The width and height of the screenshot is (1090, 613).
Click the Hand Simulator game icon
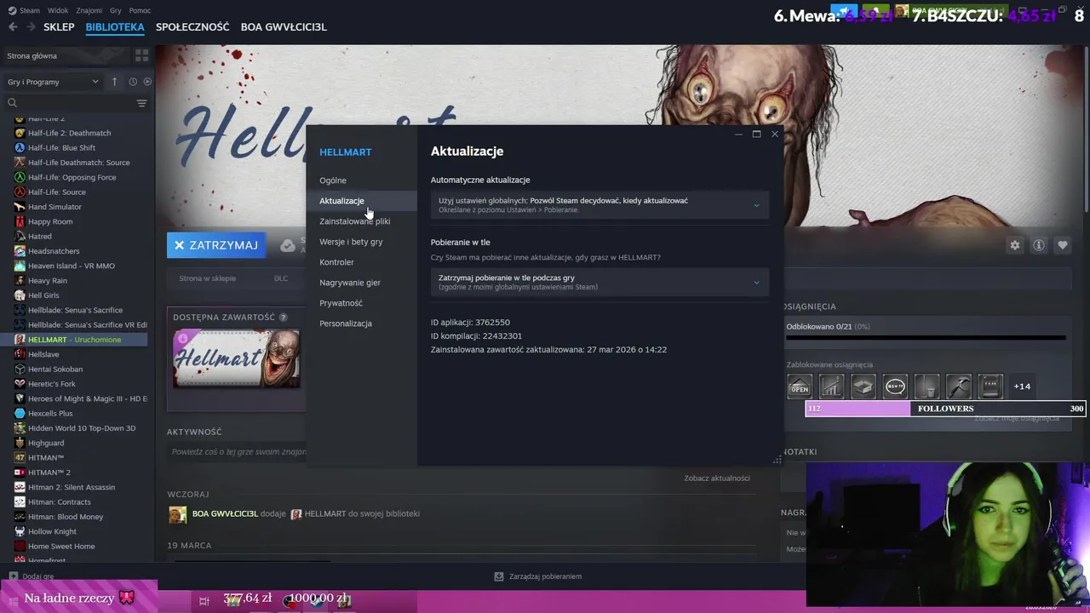coord(20,207)
